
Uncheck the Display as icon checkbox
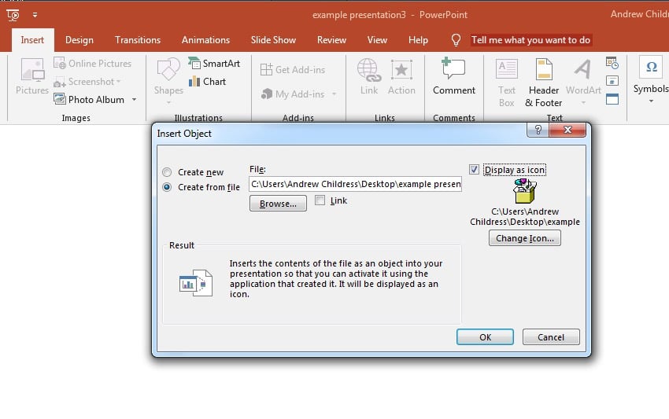click(474, 170)
